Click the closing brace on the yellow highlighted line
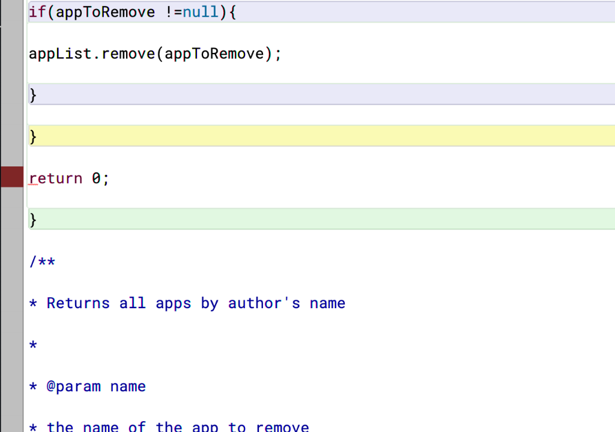Screen dimensions: 615x432 [x=34, y=136]
